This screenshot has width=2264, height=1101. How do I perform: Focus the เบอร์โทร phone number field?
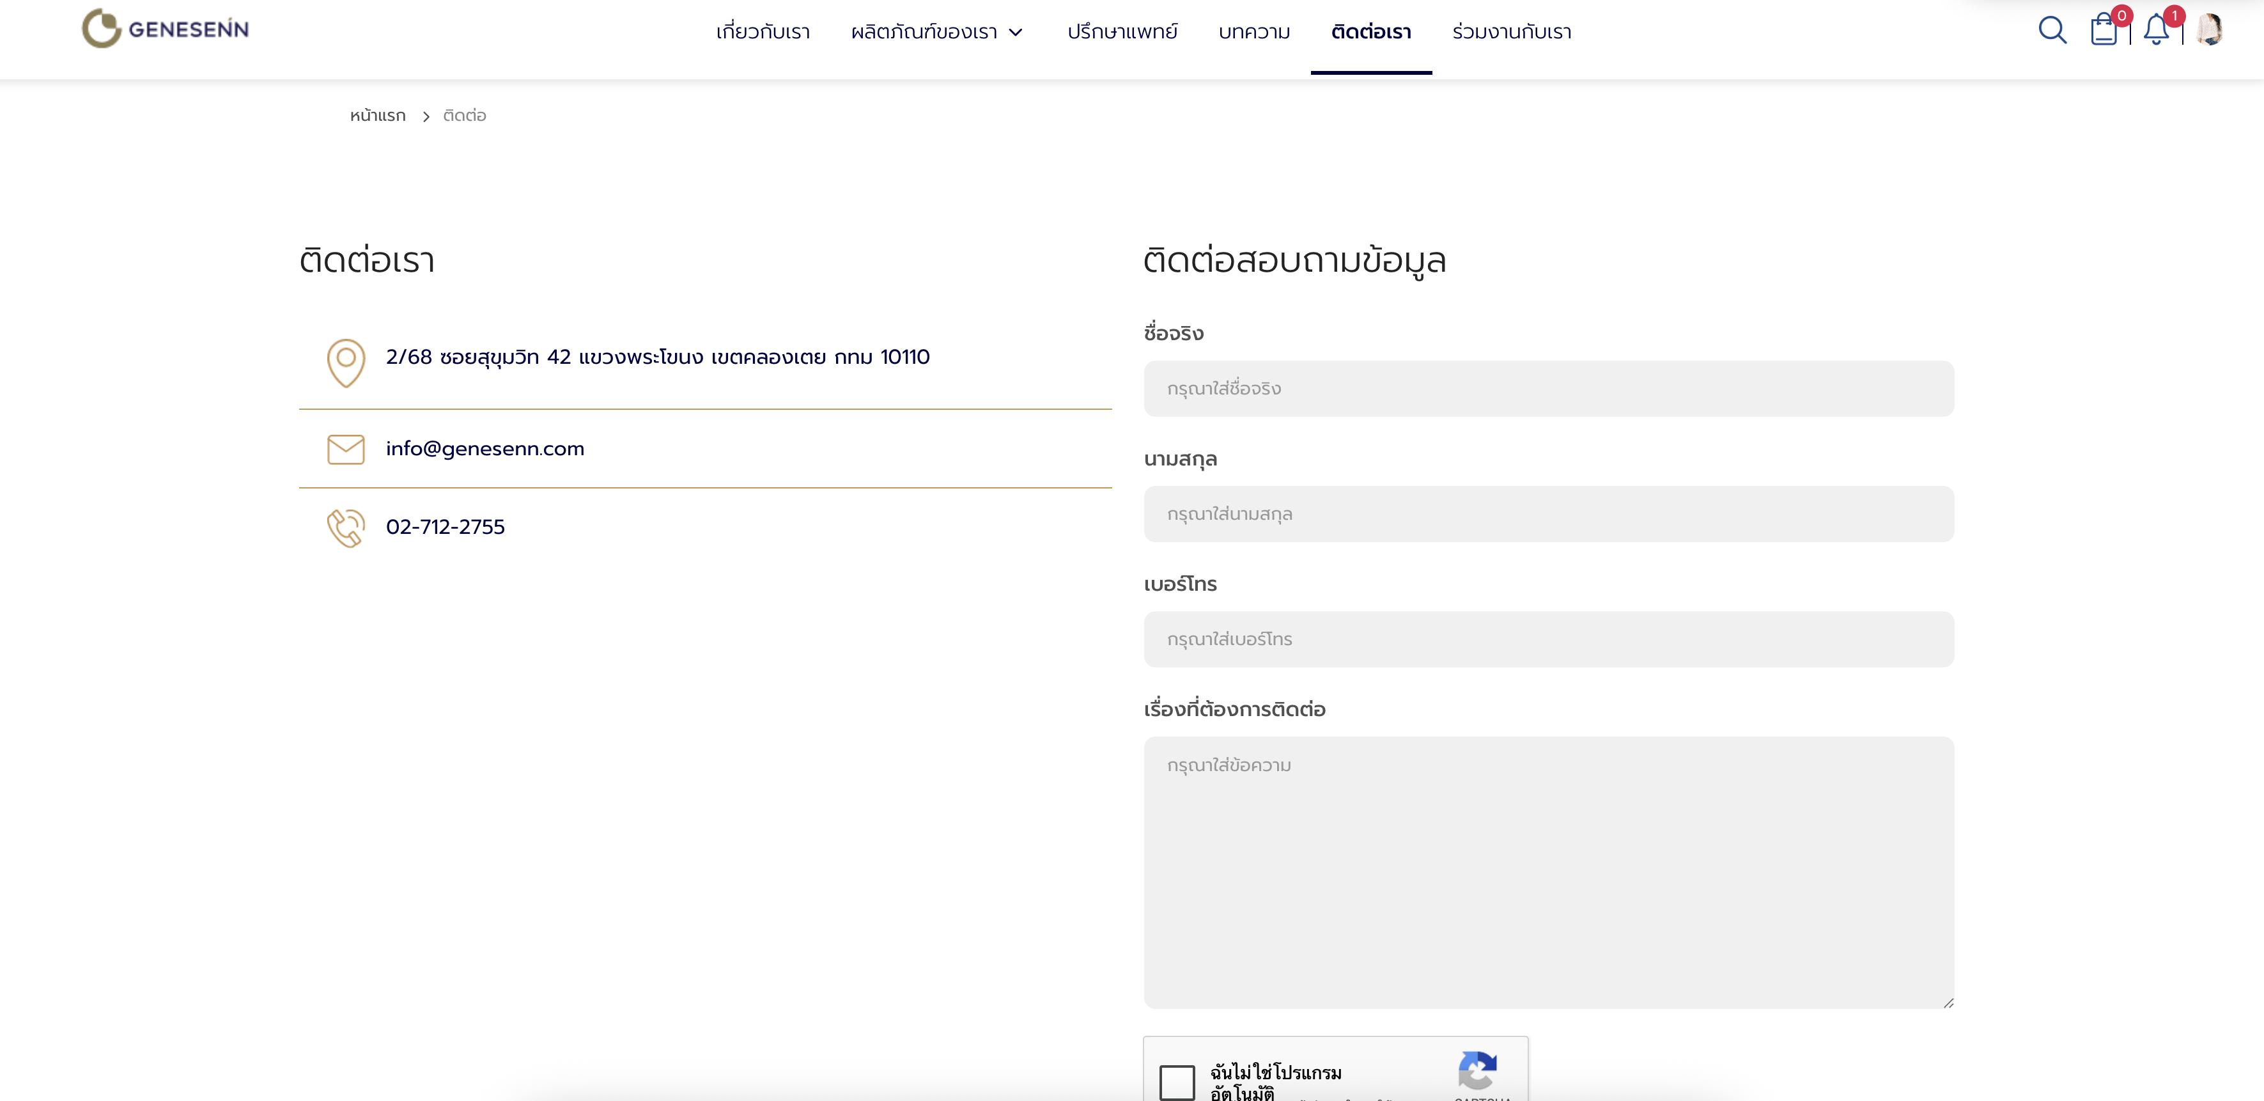coord(1549,639)
